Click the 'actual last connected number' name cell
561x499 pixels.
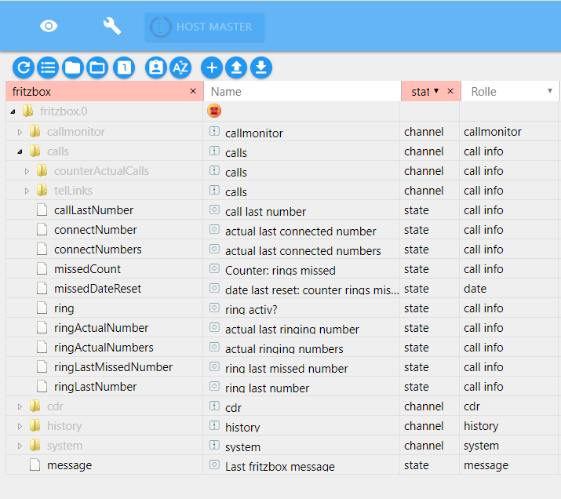(301, 231)
